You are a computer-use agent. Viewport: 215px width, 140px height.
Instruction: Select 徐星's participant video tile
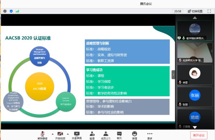[x=195, y=74]
